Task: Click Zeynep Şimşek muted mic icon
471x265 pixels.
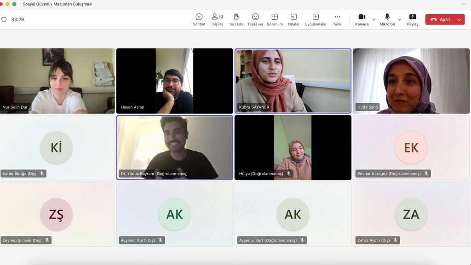Action: pyautogui.click(x=47, y=240)
